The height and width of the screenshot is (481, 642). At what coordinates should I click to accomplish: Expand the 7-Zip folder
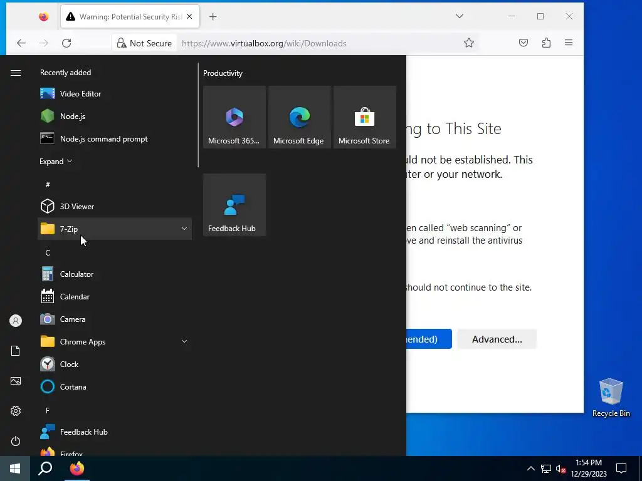pyautogui.click(x=115, y=229)
